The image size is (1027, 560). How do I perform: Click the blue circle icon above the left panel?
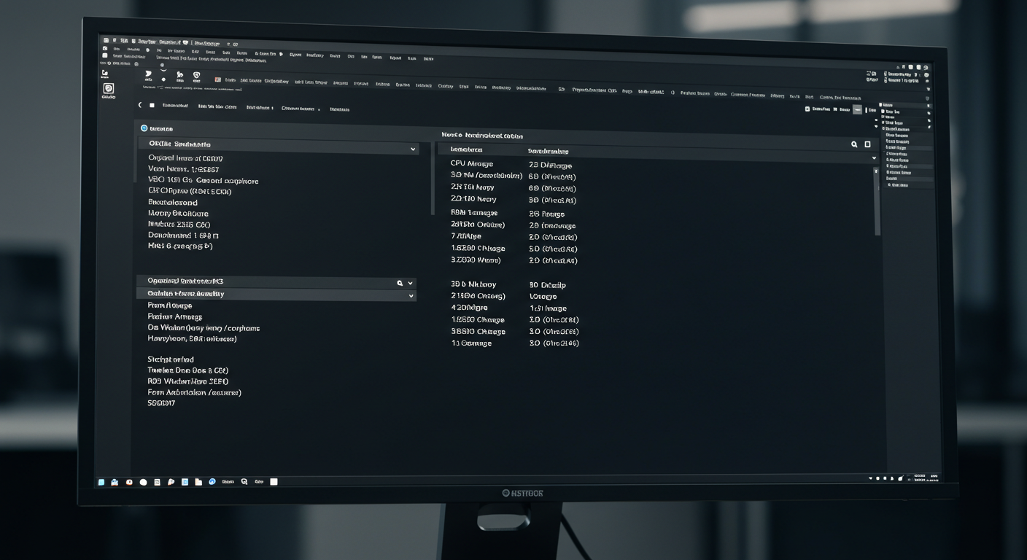[x=144, y=128]
